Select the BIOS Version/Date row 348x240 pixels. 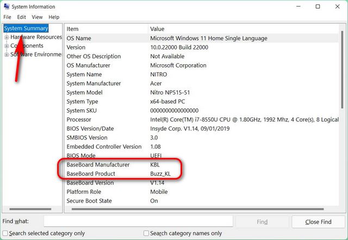pyautogui.click(x=202, y=128)
